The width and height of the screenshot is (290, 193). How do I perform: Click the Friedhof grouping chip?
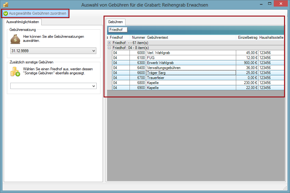[117, 30]
